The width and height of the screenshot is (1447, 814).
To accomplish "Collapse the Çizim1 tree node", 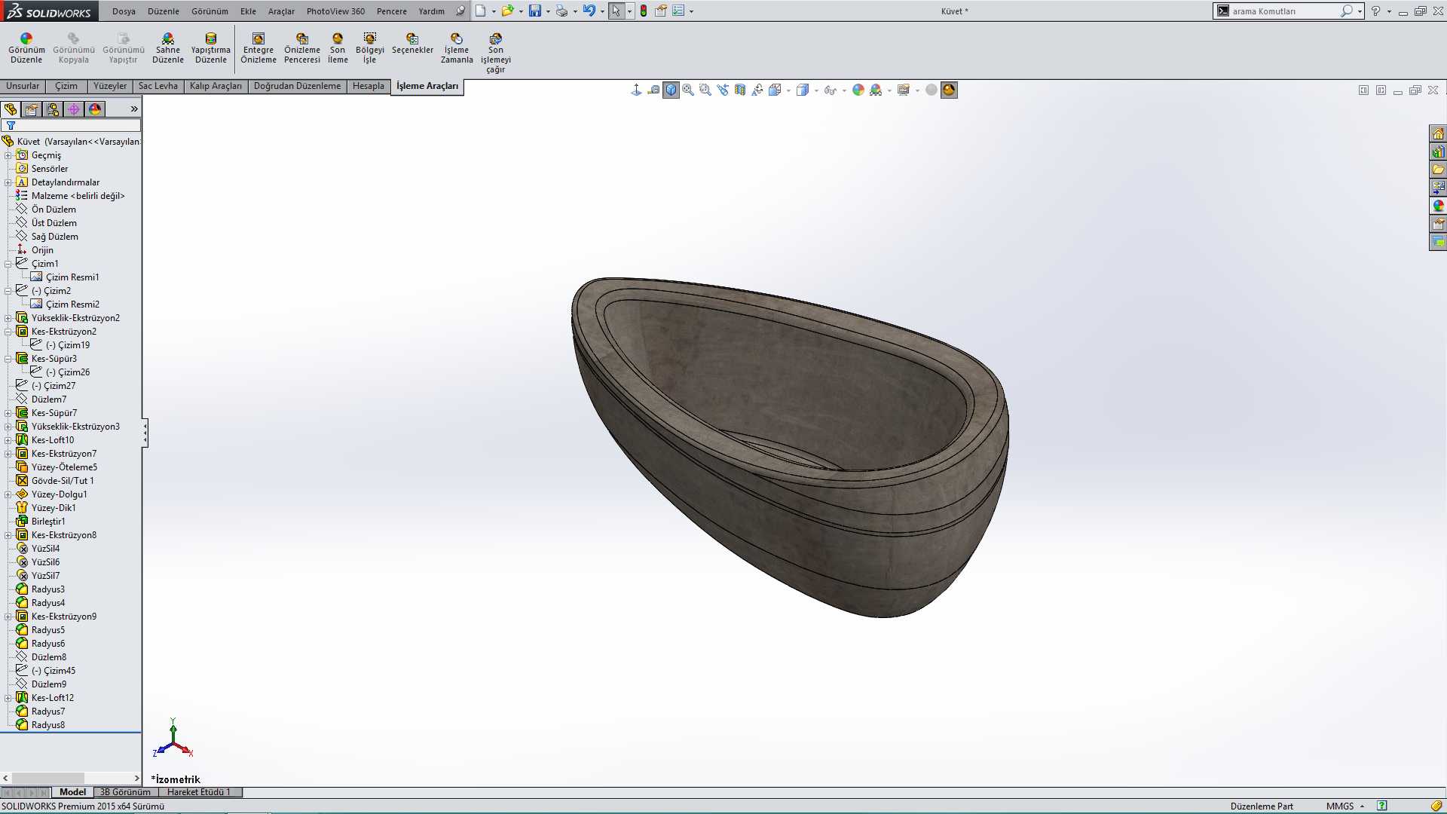I will point(8,264).
